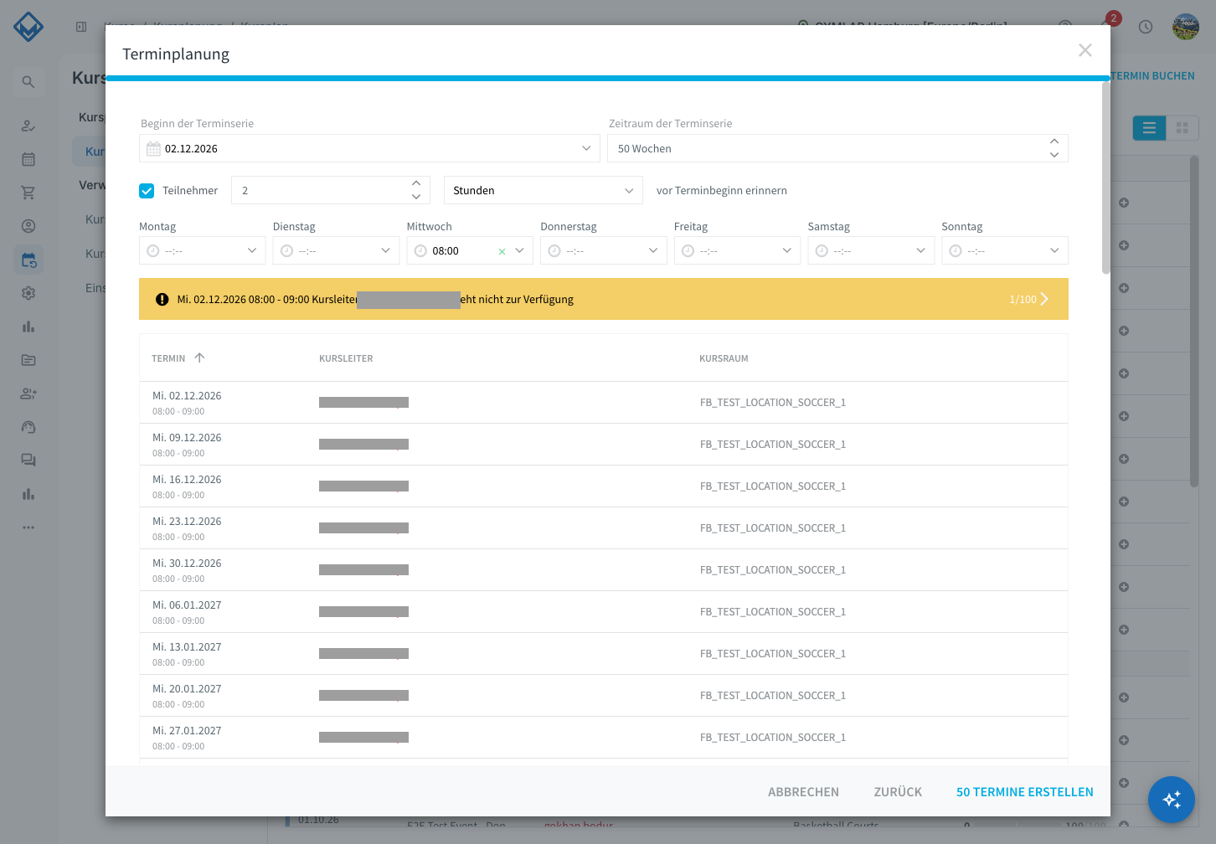1216x844 pixels.
Task: Click 50 Termine erstellen button
Action: coord(1025,792)
